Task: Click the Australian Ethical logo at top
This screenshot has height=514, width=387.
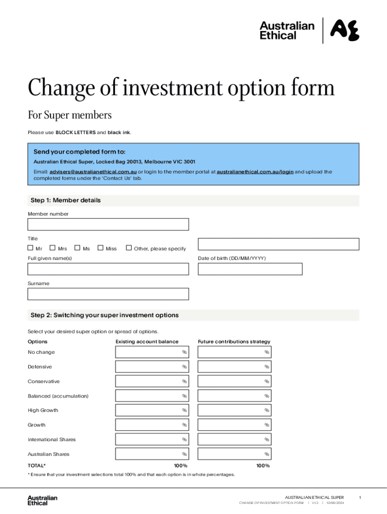Action: point(309,30)
